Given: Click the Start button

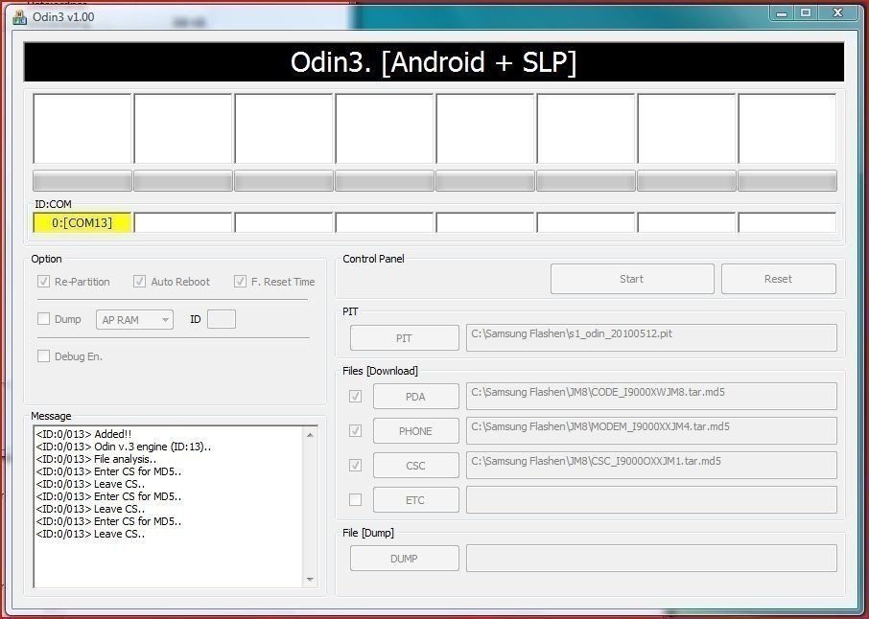Looking at the screenshot, I should coord(632,279).
